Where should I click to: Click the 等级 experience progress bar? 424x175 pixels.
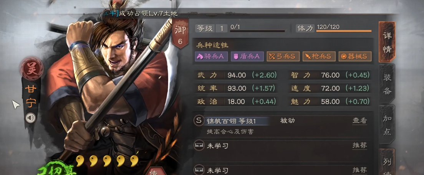pos(257,31)
